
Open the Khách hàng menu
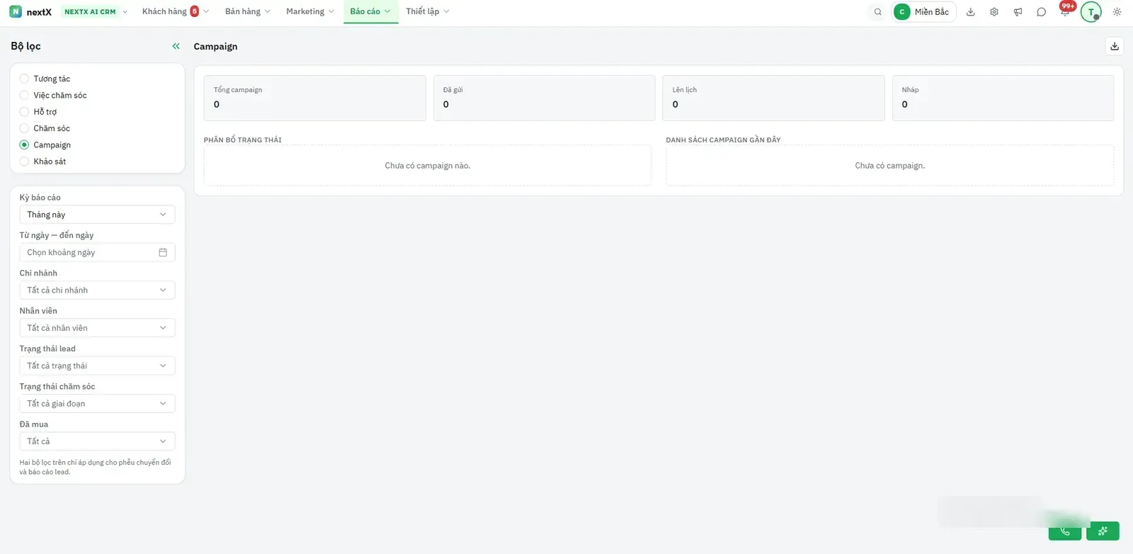[x=176, y=11]
